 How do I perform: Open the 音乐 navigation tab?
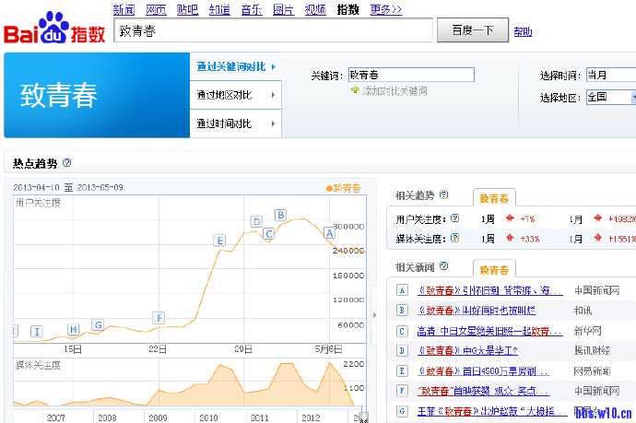coord(252,9)
